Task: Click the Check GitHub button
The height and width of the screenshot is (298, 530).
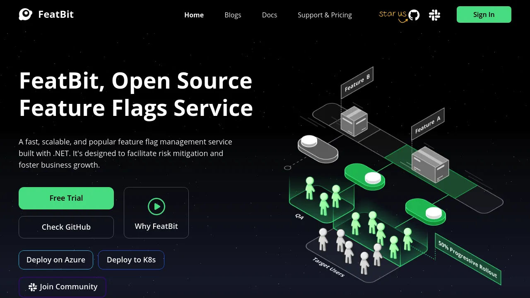Action: click(x=66, y=227)
